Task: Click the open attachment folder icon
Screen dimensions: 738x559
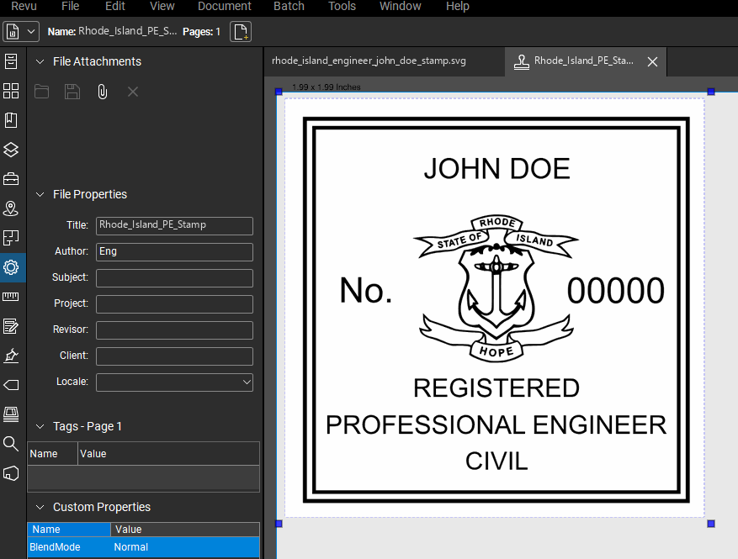Action: 42,92
